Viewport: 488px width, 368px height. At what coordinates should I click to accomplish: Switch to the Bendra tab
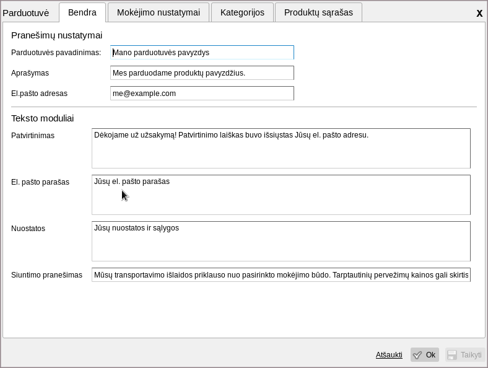[x=82, y=12]
